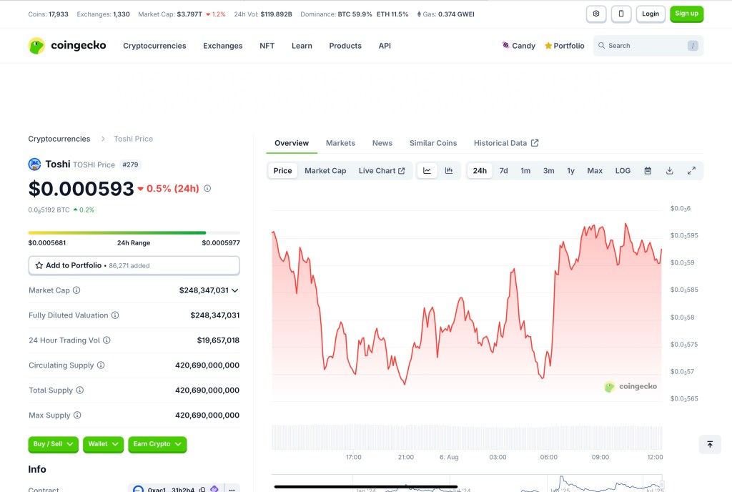The height and width of the screenshot is (492, 732).
Task: Click the scroll-to-top arrow button
Action: (710, 444)
